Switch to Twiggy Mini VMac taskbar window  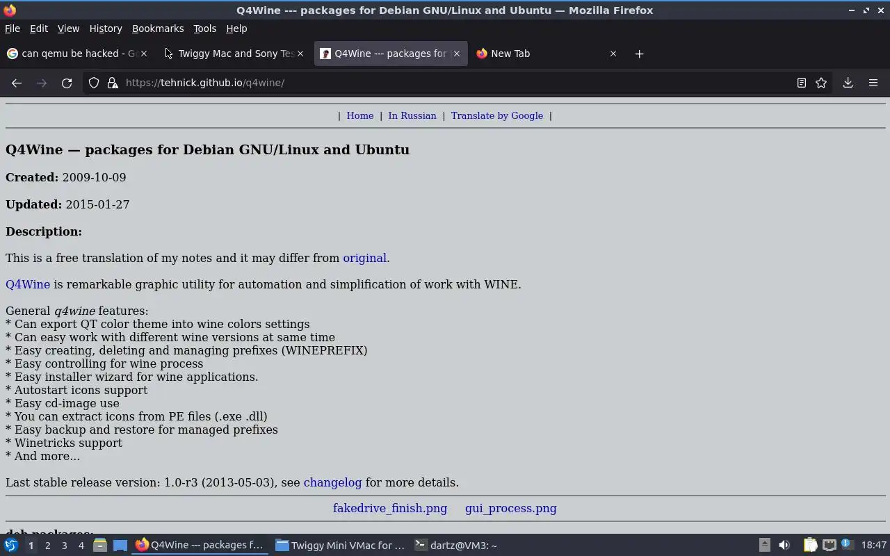340,546
